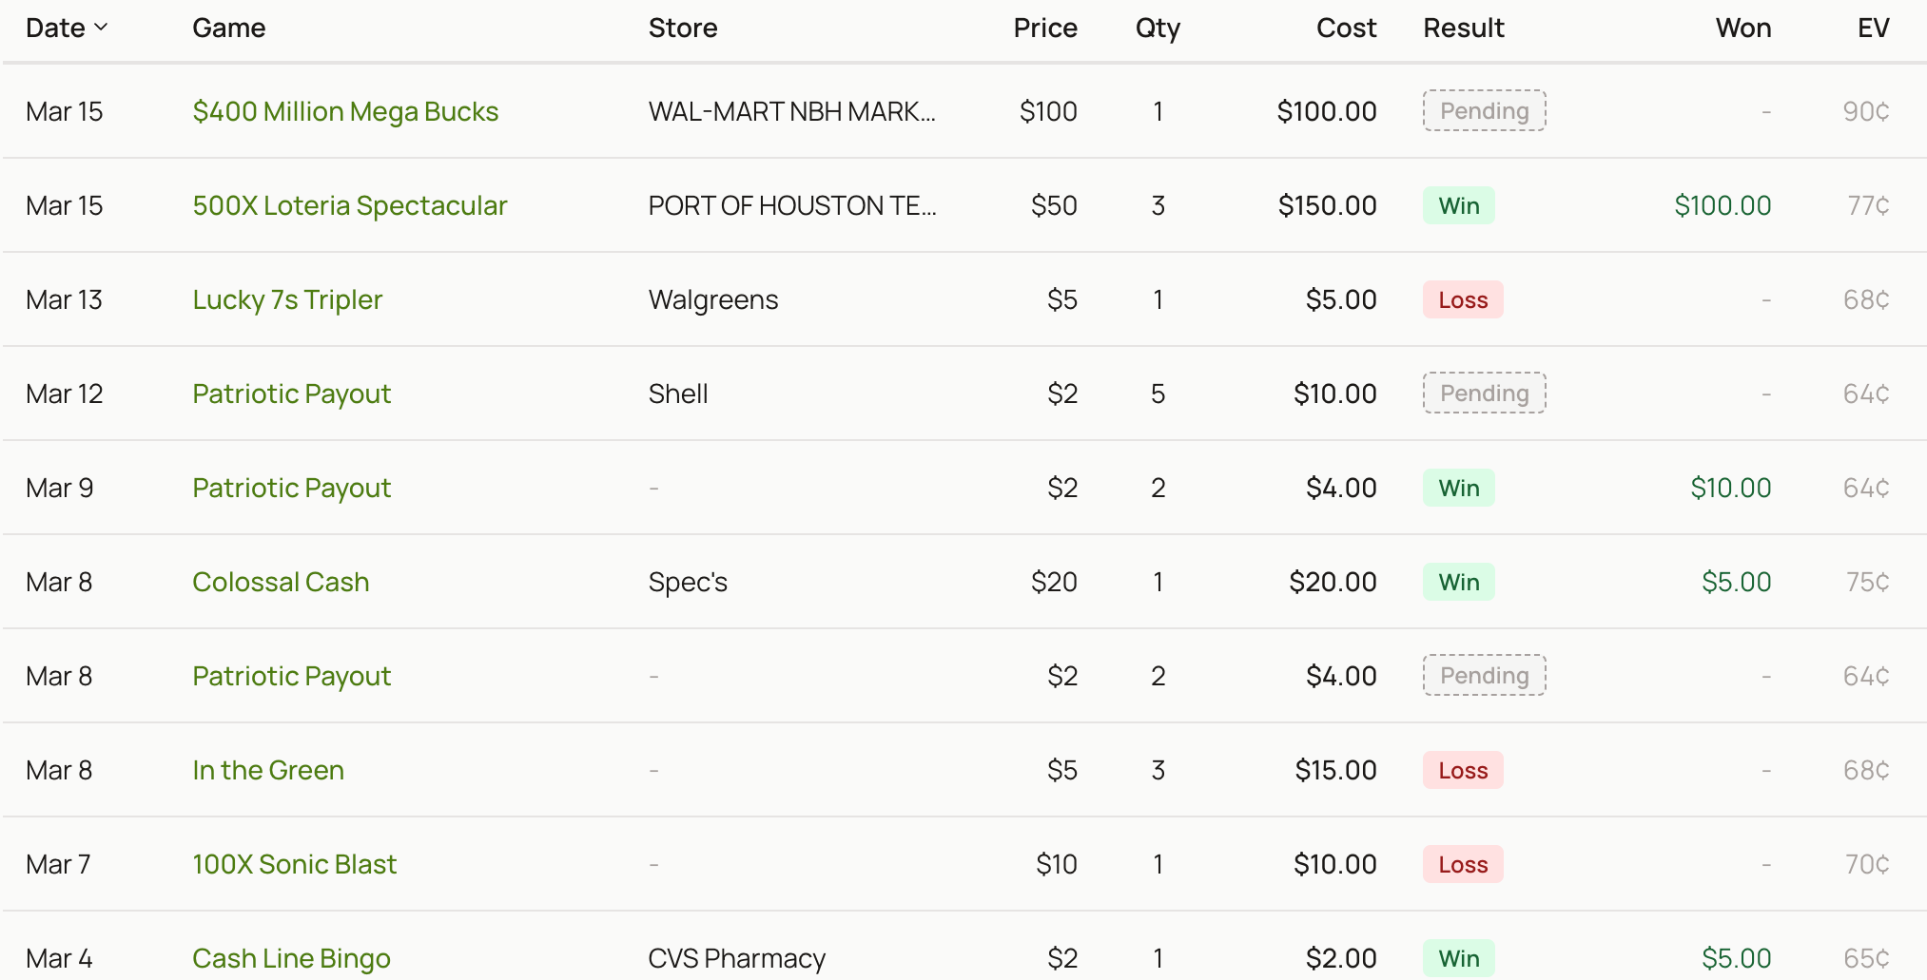Image resolution: width=1927 pixels, height=980 pixels.
Task: Open In the Green game link
Action: [268, 771]
